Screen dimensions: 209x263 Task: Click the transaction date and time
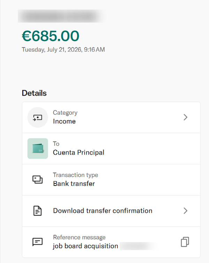[63, 50]
